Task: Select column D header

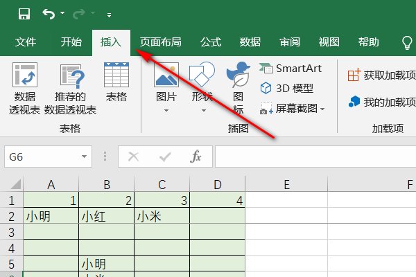Action: click(x=218, y=184)
